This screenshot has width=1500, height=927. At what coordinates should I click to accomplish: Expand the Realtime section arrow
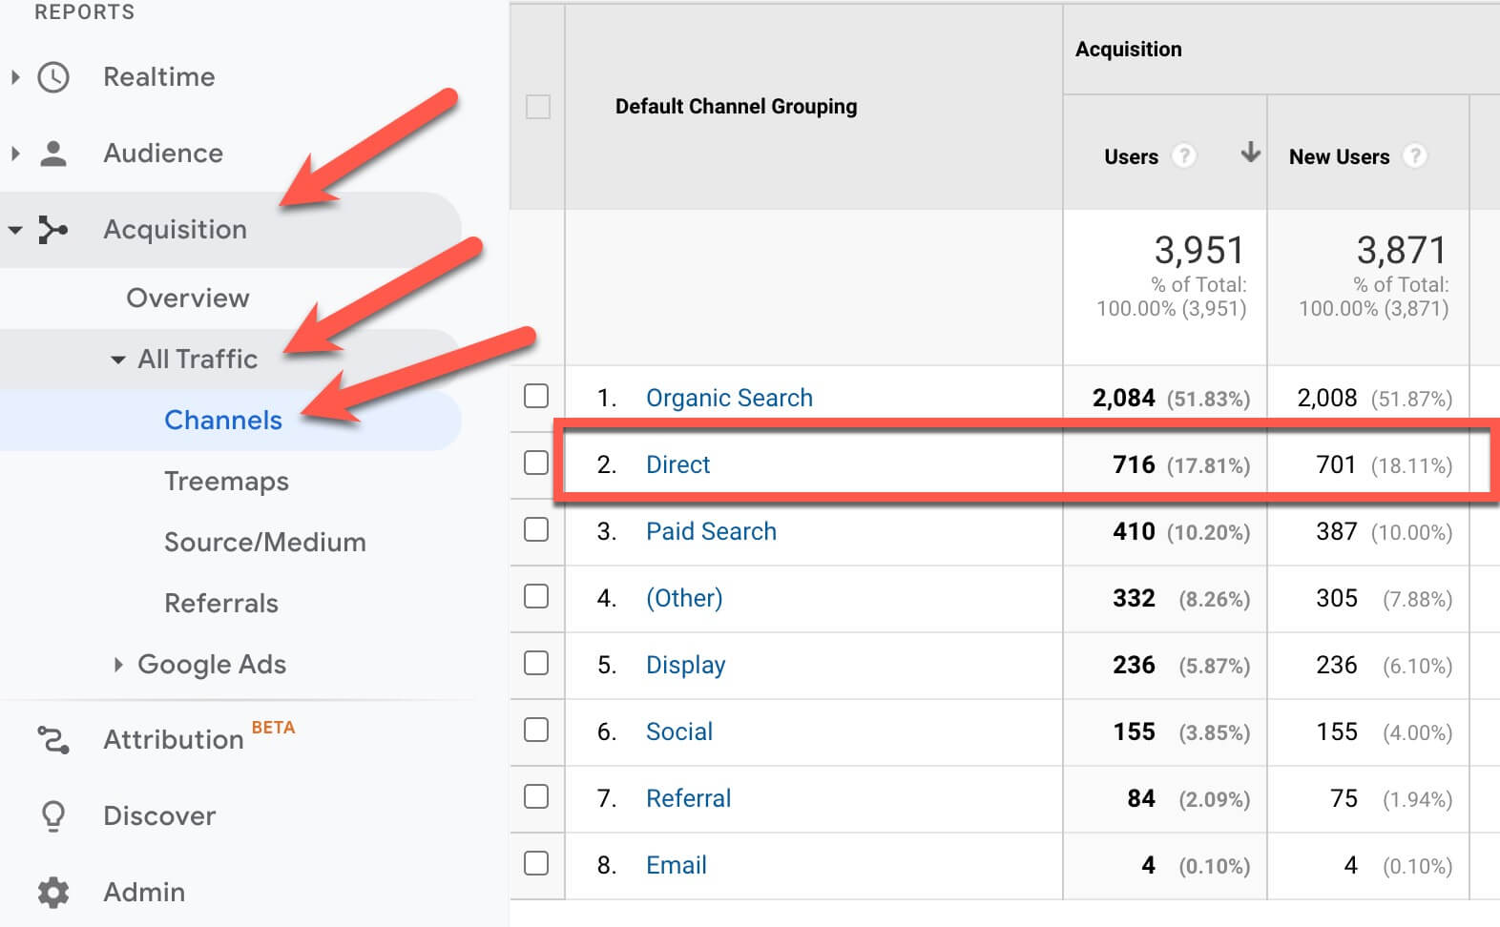click(x=15, y=76)
